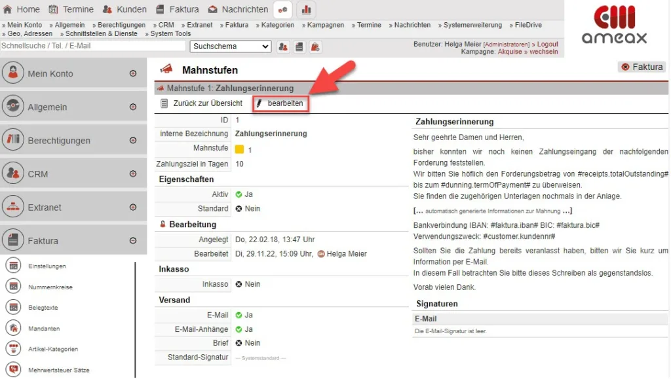Click the person search icon beside Suchschema

pos(282,46)
